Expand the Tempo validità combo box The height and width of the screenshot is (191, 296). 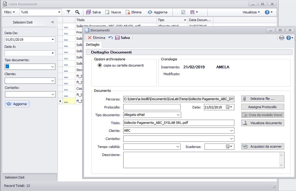[178, 146]
